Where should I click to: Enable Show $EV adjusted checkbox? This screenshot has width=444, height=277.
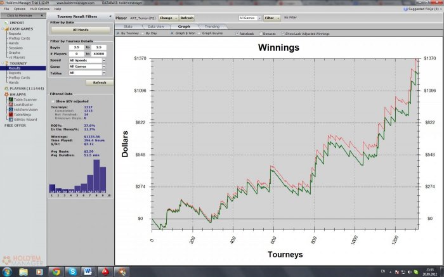(x=53, y=101)
